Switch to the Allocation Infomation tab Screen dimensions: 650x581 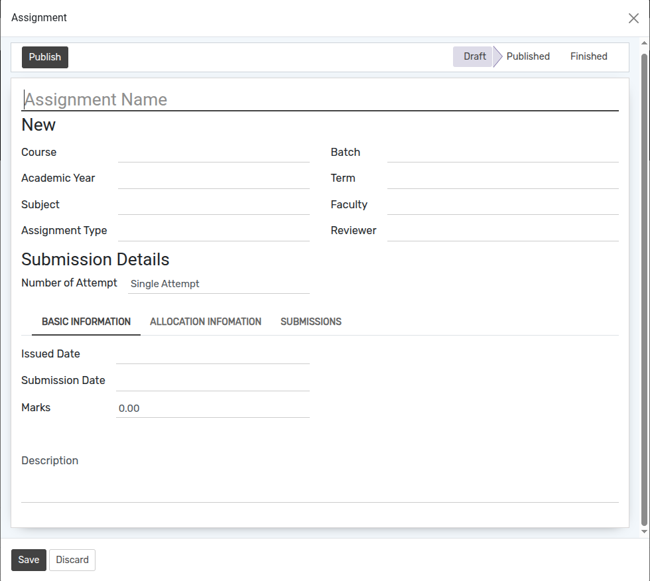point(206,322)
